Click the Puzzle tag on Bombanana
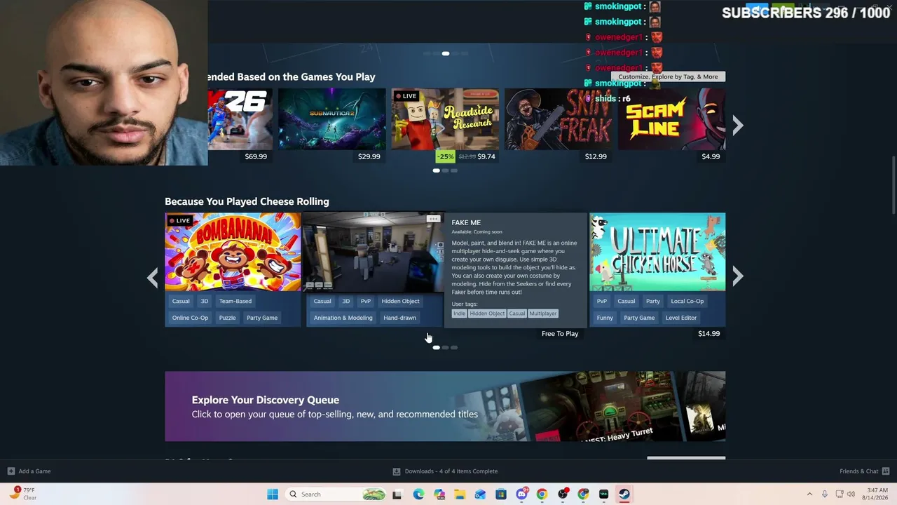This screenshot has width=897, height=505. (x=227, y=318)
